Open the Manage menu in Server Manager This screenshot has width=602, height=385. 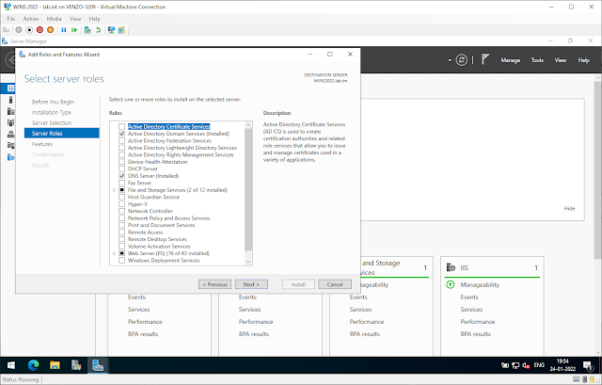tap(510, 60)
